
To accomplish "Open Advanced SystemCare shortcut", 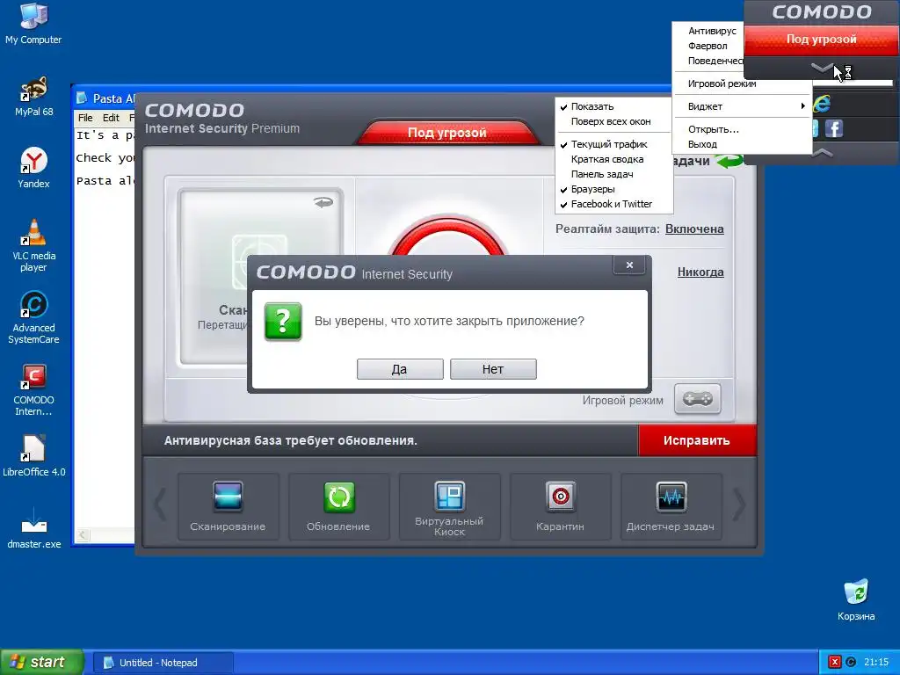I will [x=33, y=317].
